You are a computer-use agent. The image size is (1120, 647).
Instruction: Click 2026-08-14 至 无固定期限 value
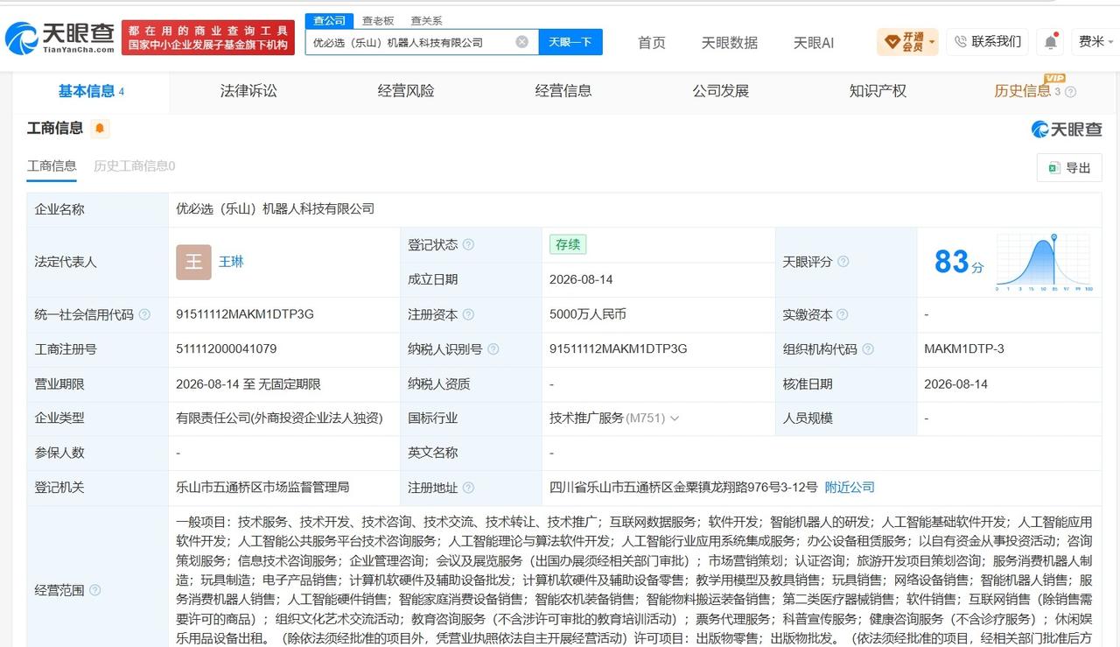(x=248, y=384)
